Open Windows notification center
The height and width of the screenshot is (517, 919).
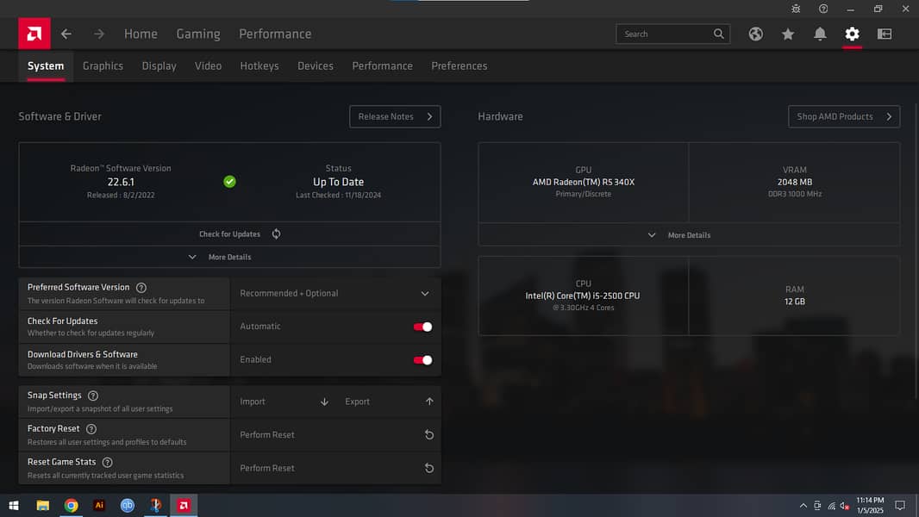[x=900, y=505]
